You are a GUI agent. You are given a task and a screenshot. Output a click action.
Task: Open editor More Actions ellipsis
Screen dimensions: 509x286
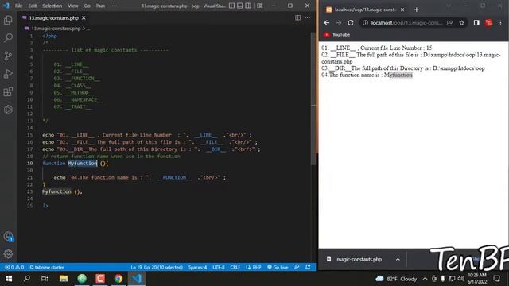308,17
